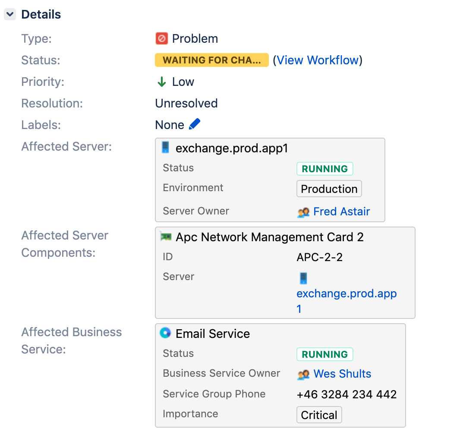Select the exchange.prod.app1 server title
The width and height of the screenshot is (463, 438).
tap(232, 148)
